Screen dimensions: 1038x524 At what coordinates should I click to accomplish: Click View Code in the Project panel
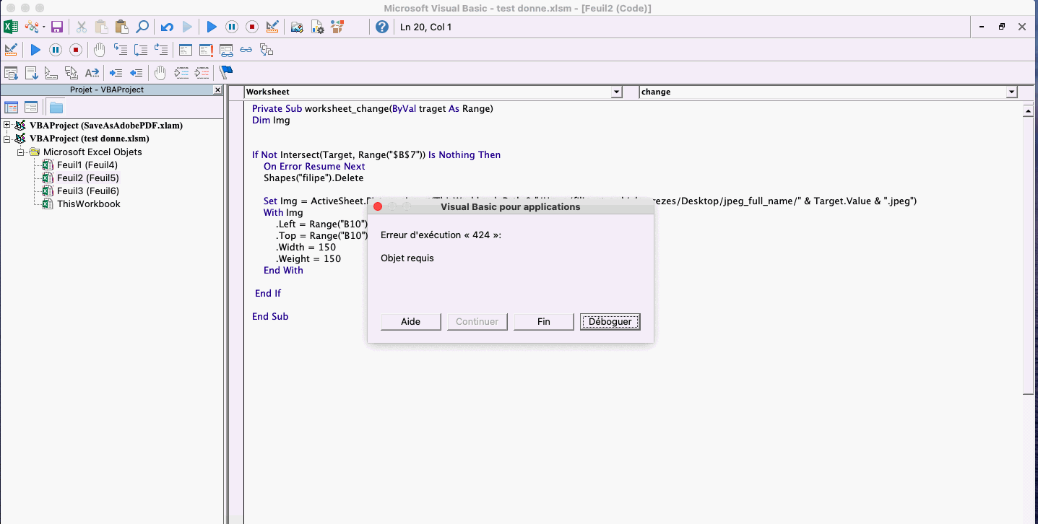[x=12, y=108]
